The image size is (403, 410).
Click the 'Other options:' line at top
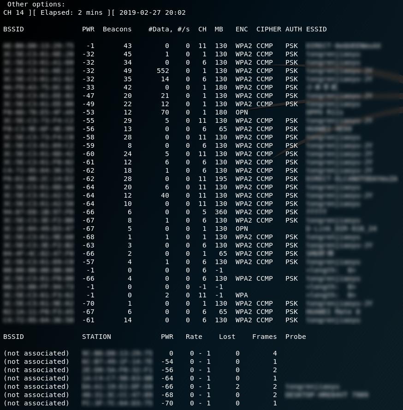36,5
